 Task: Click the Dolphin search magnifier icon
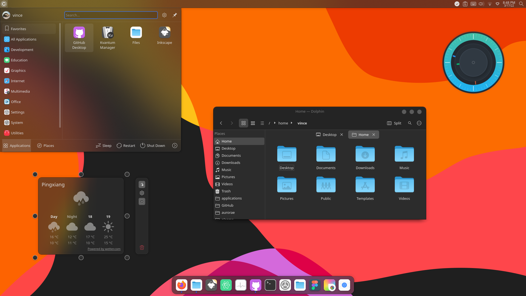coord(410,123)
